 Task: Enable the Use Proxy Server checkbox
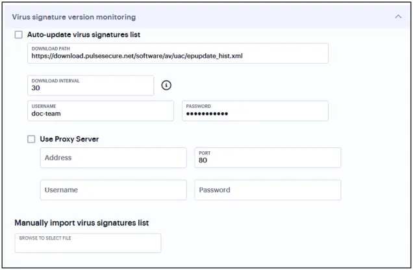tap(31, 139)
